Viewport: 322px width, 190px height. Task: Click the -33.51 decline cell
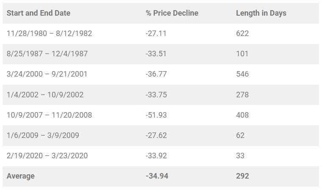coord(156,54)
